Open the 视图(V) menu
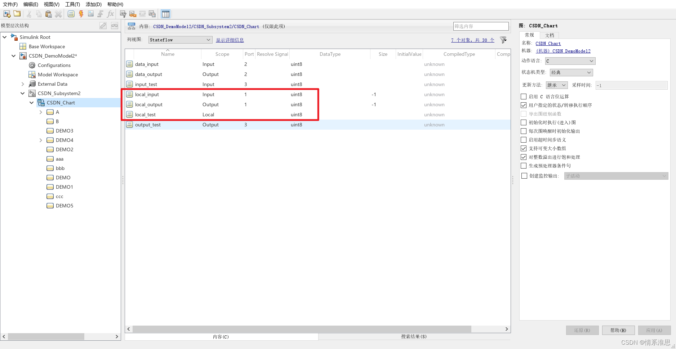Image resolution: width=676 pixels, height=349 pixels. coord(52,4)
